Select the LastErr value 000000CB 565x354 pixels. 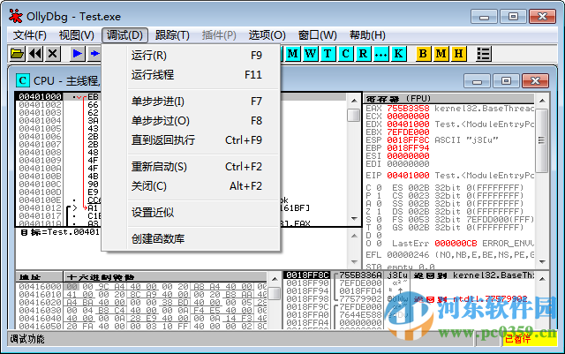coord(456,243)
